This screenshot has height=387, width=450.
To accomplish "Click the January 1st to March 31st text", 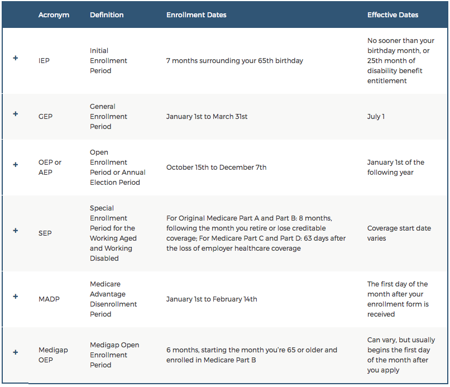I will click(x=207, y=116).
